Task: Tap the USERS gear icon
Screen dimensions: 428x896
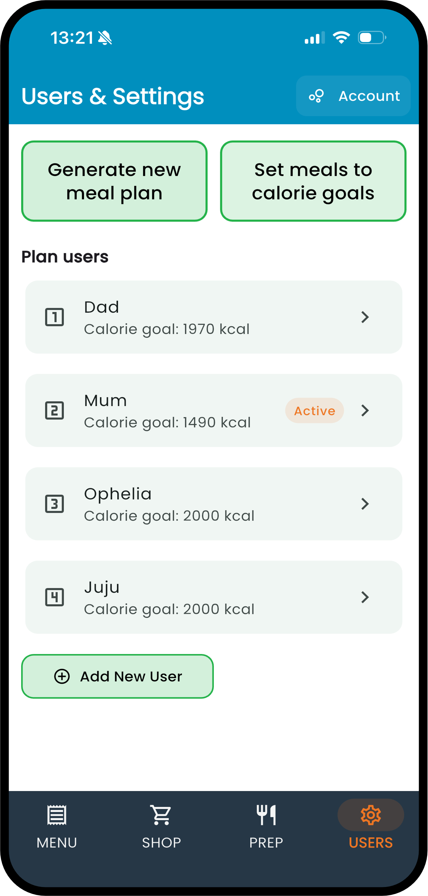Action: point(371,815)
